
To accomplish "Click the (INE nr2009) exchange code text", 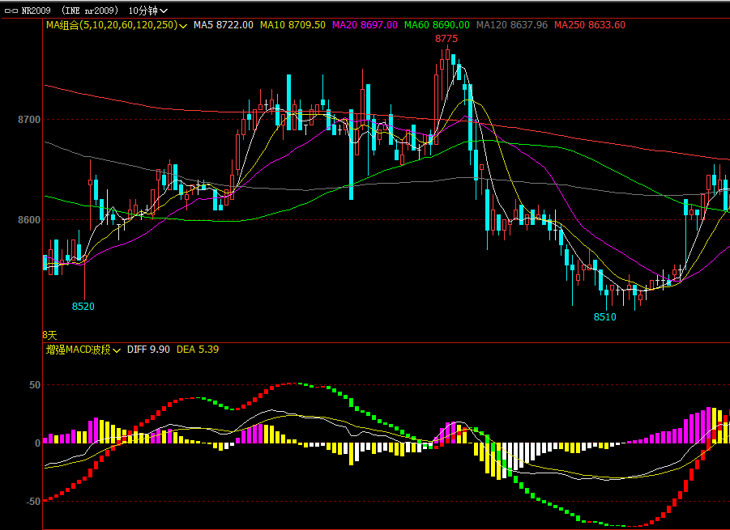I will click(90, 11).
